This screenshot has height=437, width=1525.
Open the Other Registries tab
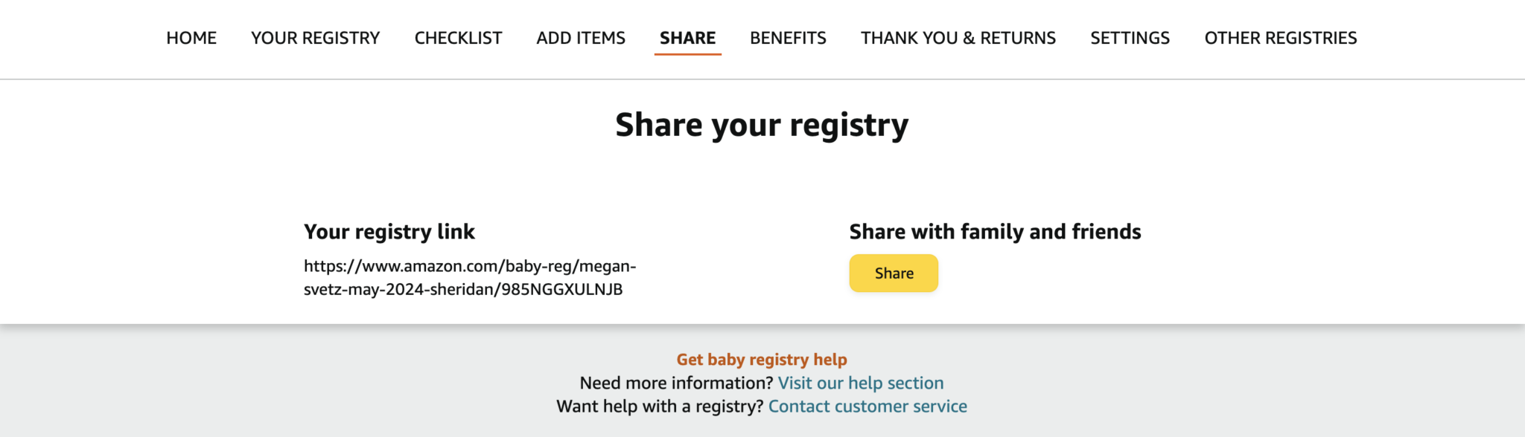tap(1281, 38)
